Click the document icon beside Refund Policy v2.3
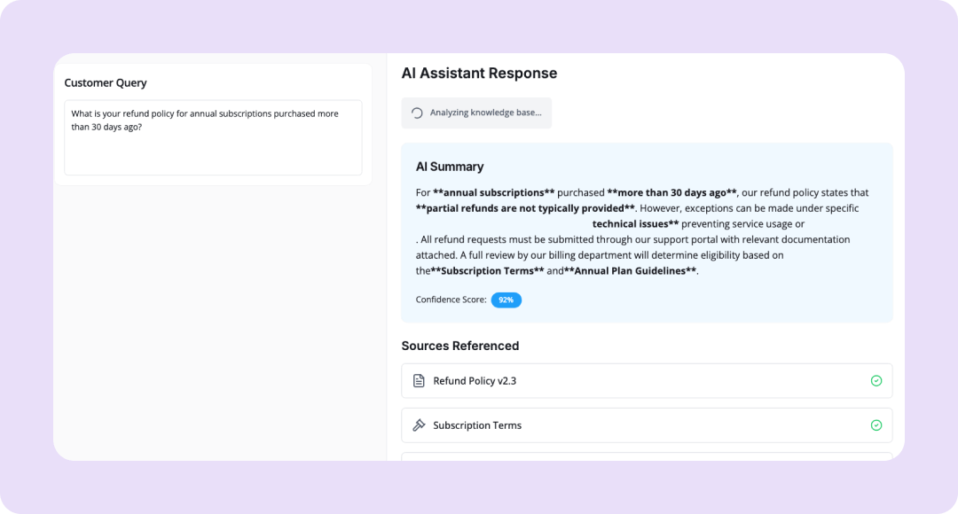Screen dimensions: 958x514 [x=420, y=381]
